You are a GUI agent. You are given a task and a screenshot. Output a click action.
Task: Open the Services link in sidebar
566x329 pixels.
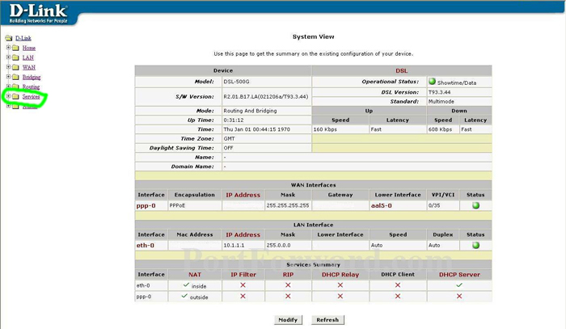(31, 96)
